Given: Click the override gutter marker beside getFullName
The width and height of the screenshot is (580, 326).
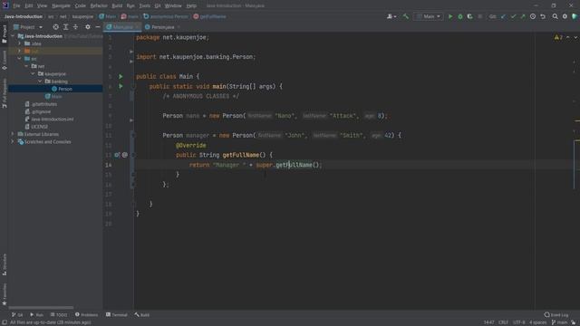Looking at the screenshot, I should tap(117, 155).
